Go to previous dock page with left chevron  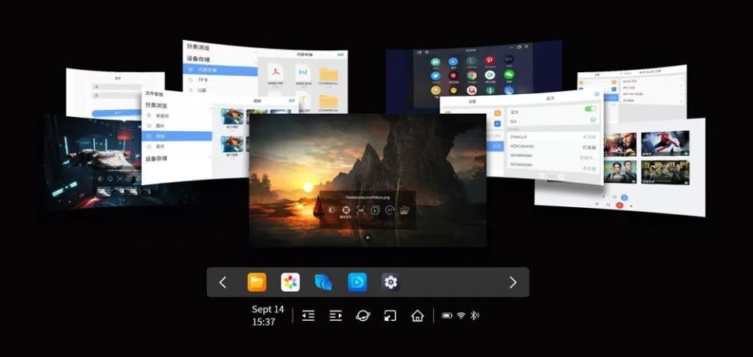[x=222, y=282]
